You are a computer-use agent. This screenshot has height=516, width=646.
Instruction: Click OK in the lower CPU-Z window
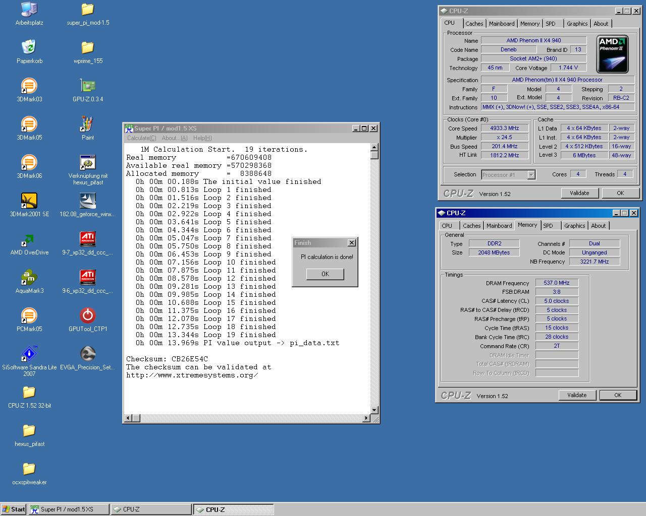click(x=618, y=395)
